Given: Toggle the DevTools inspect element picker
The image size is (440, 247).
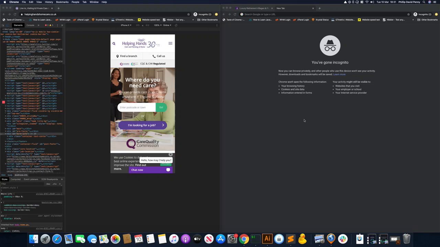Looking at the screenshot, I should (3, 25).
